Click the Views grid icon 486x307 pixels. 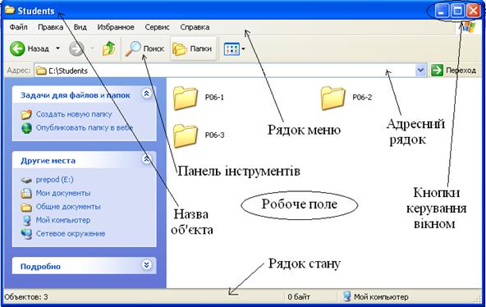pos(232,48)
